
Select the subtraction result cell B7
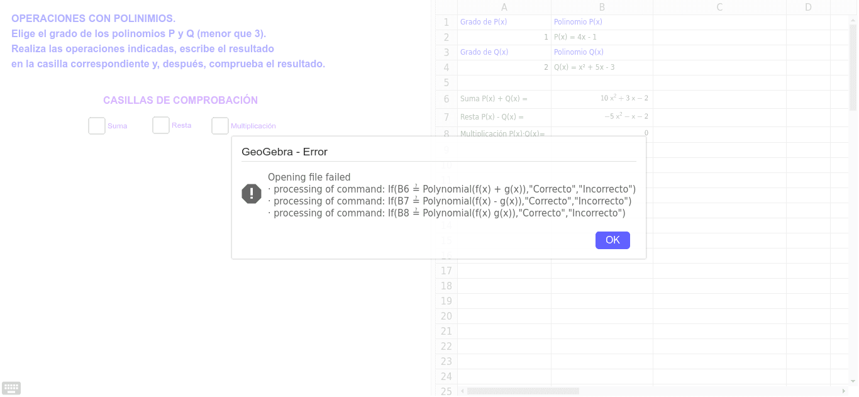[x=602, y=117]
